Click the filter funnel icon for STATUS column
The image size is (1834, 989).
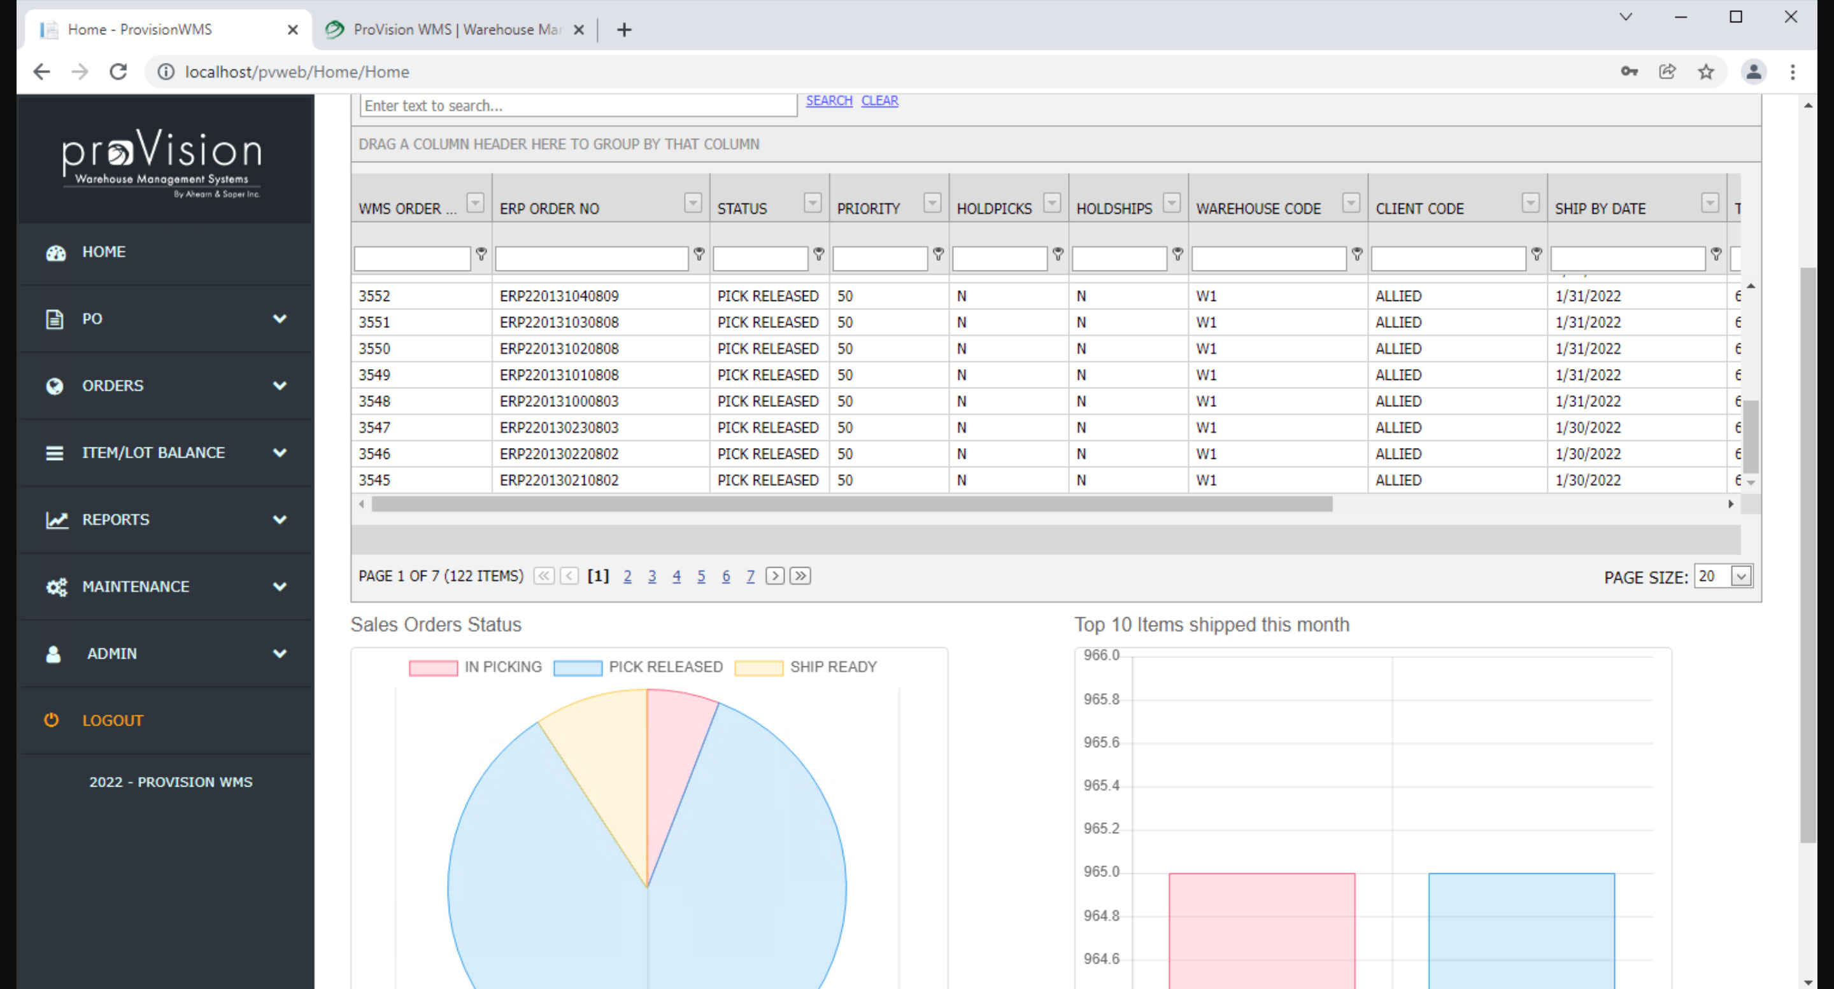[x=819, y=254]
